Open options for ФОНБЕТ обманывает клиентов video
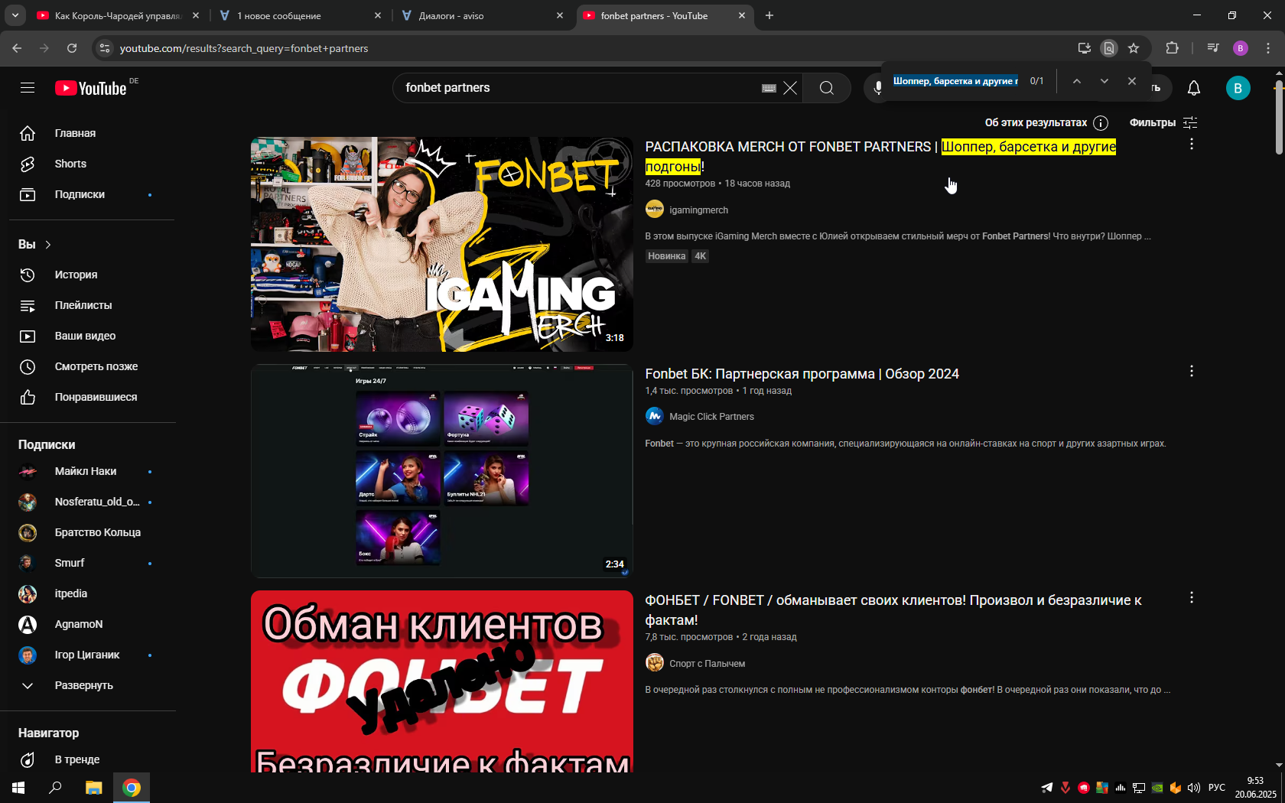 point(1191,597)
